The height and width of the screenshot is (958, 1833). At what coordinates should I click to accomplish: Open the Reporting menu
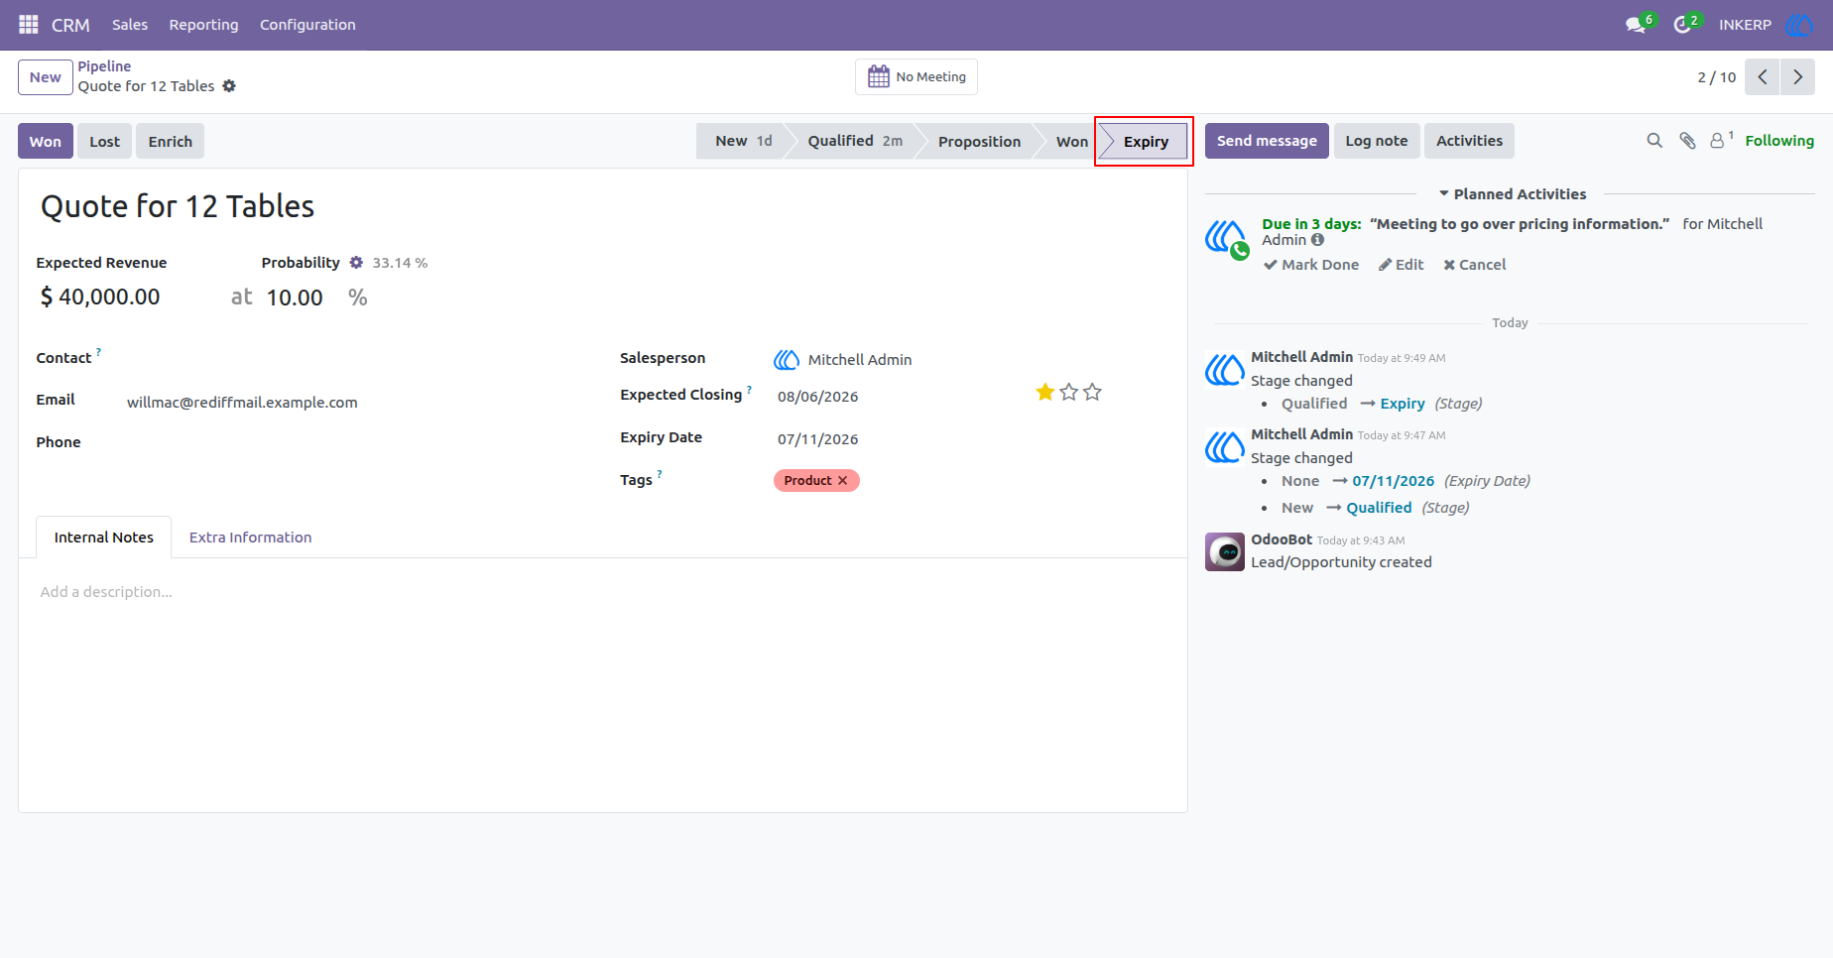[x=203, y=25]
